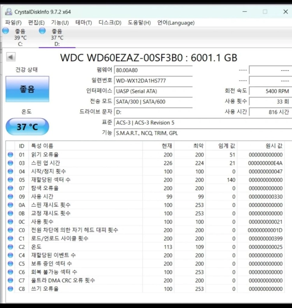Screen dimensions: 292x308
Task: Click status orb for 사용 횟수 attribute row
Action: (x=11, y=221)
